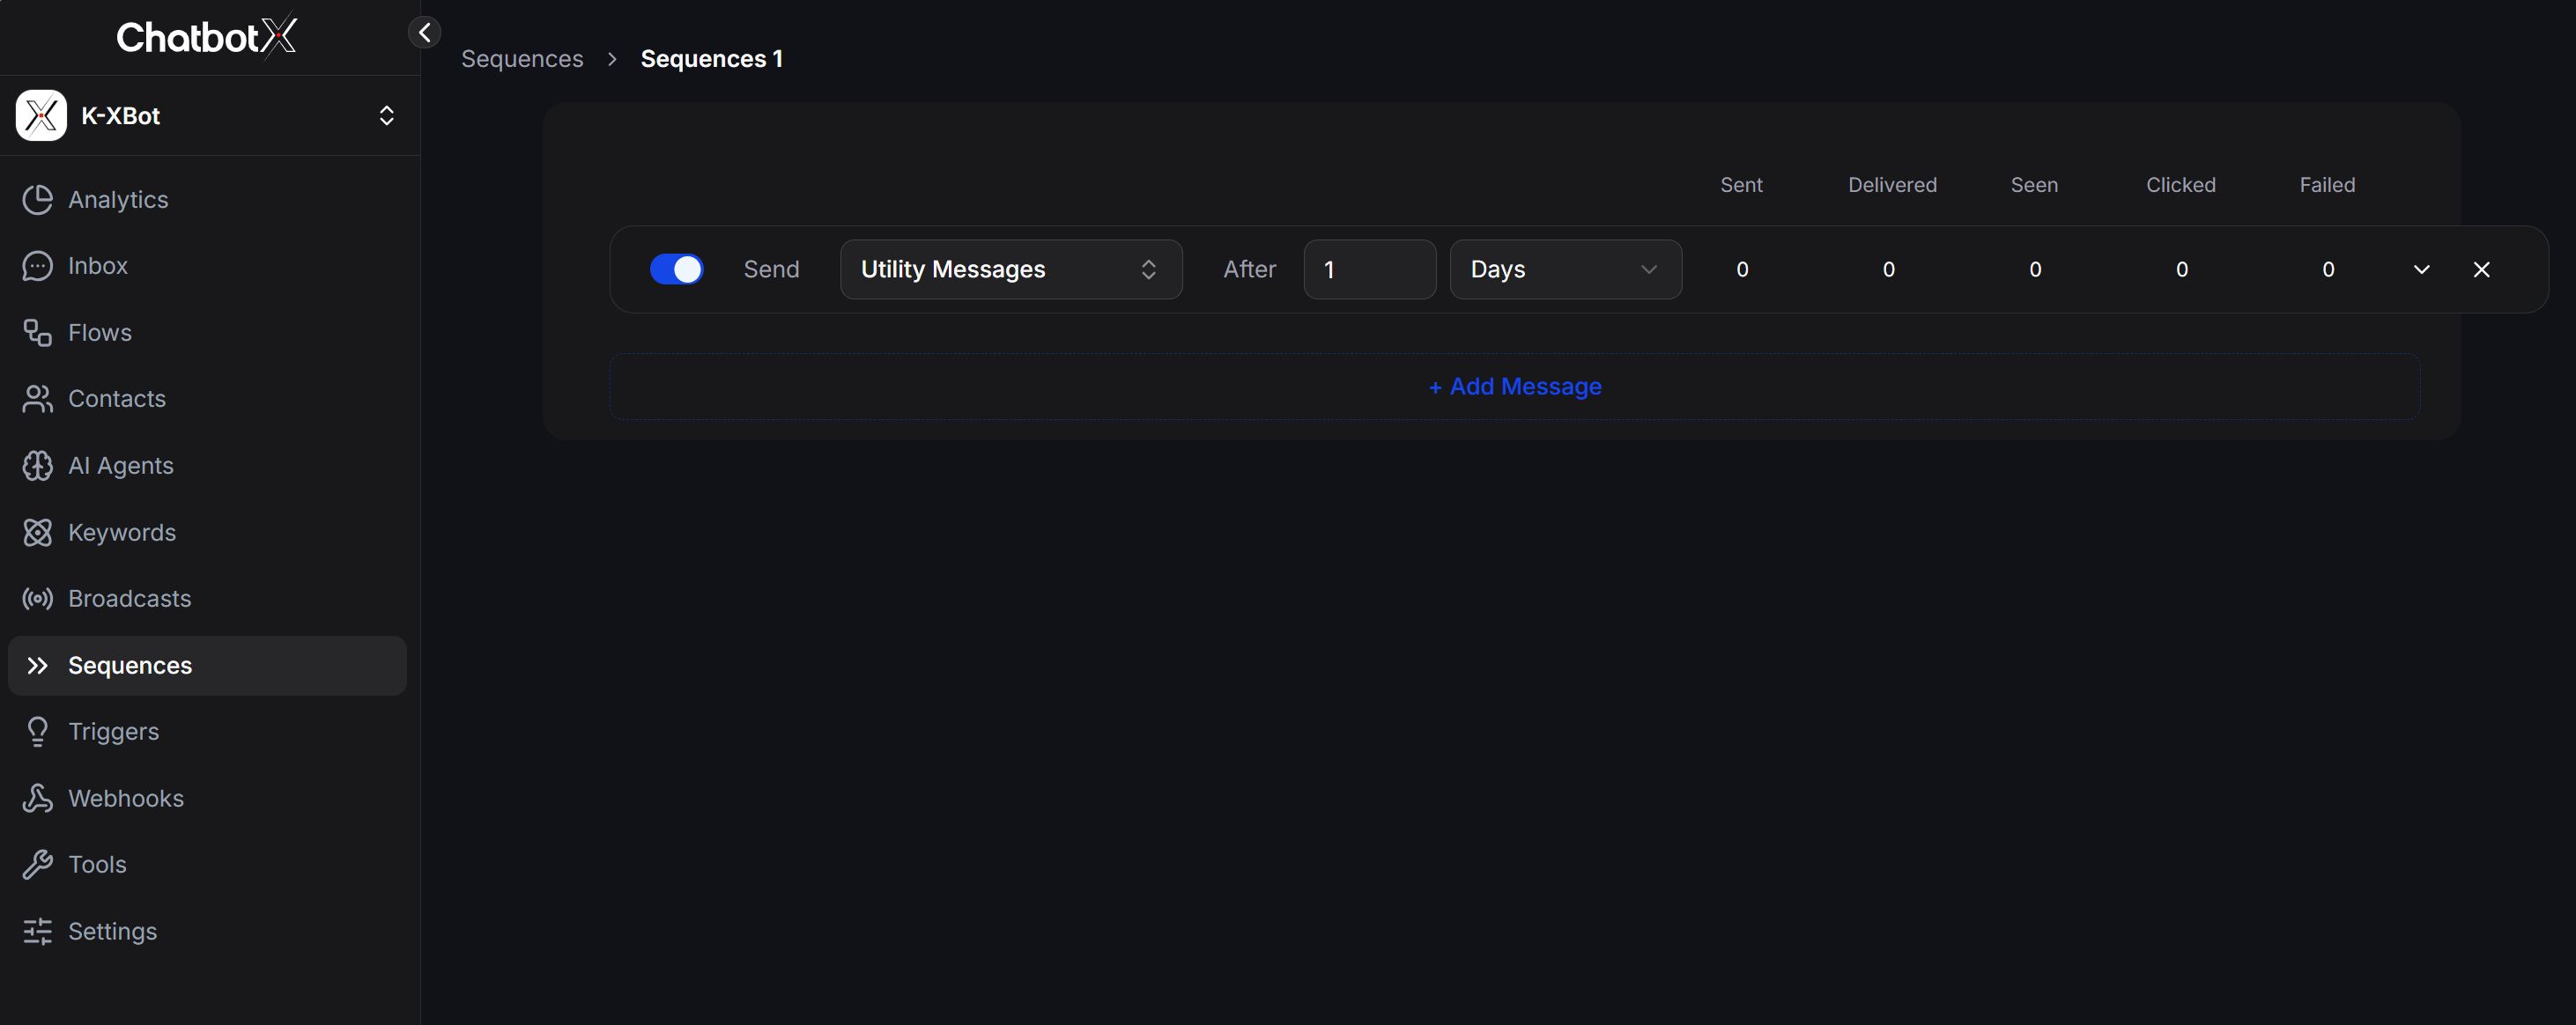Image resolution: width=2576 pixels, height=1025 pixels.
Task: Click the Sent column header
Action: click(x=1741, y=185)
